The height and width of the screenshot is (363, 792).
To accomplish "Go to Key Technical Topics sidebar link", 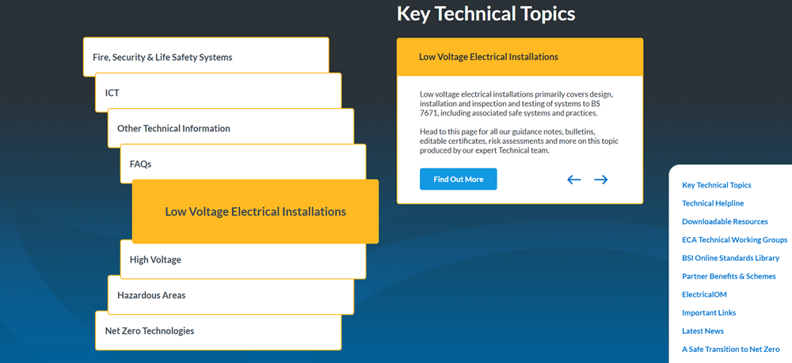I will [716, 185].
